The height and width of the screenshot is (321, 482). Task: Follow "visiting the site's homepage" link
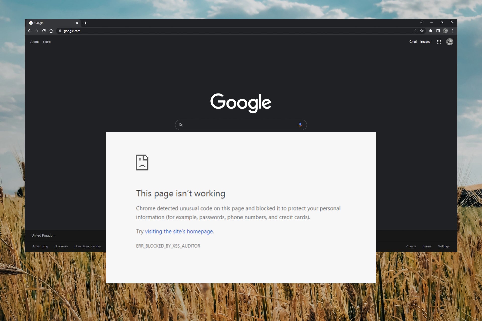point(179,231)
